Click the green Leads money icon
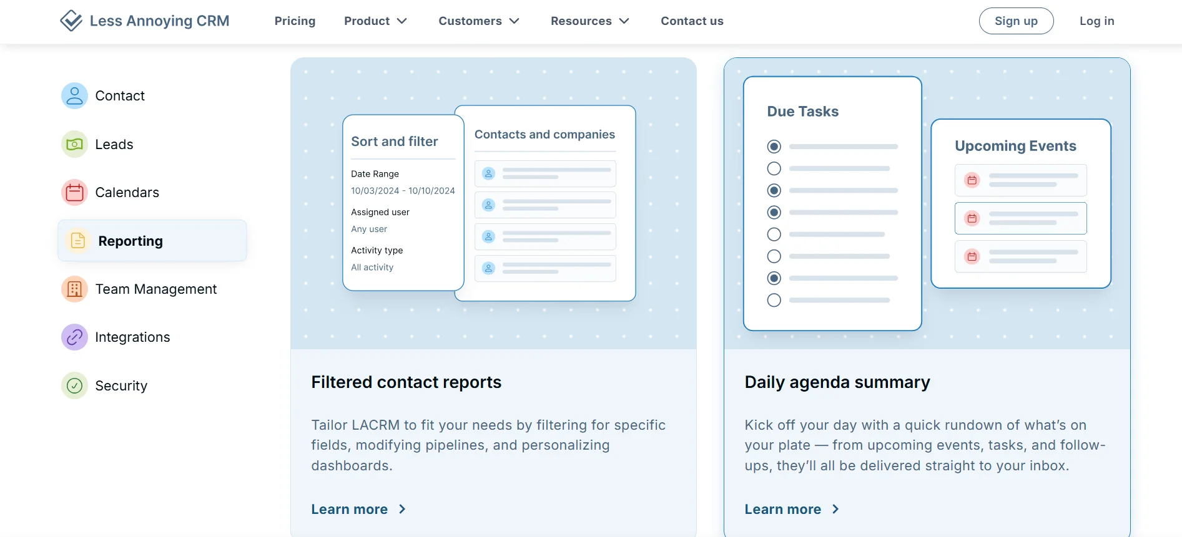Image resolution: width=1182 pixels, height=537 pixels. pos(74,145)
